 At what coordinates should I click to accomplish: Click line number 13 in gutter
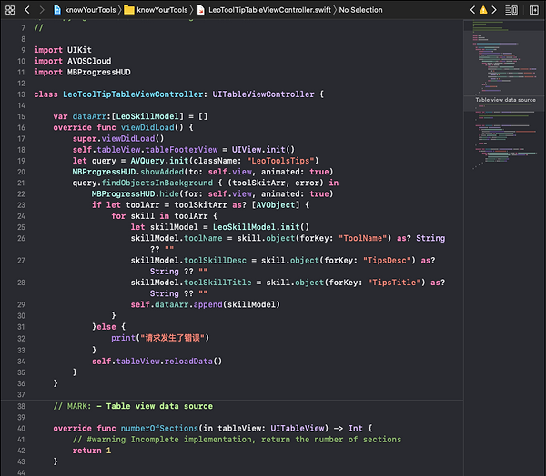coord(21,94)
